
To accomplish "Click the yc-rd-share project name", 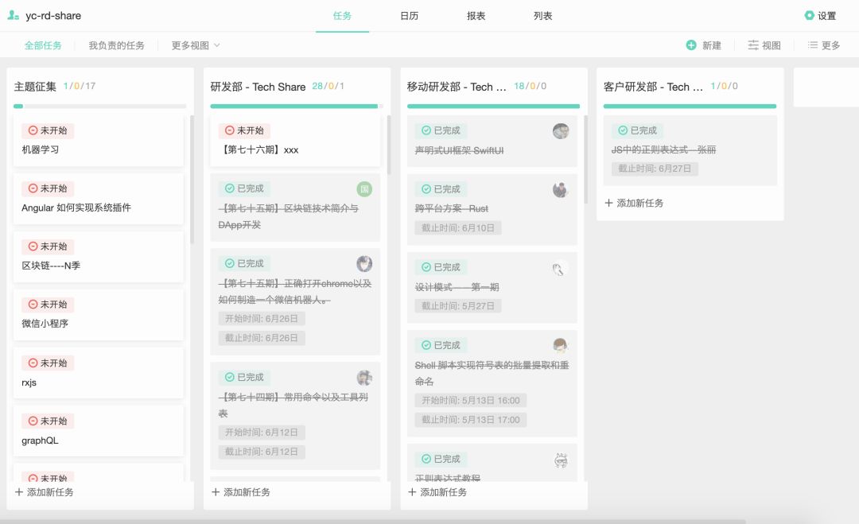I will [x=53, y=16].
